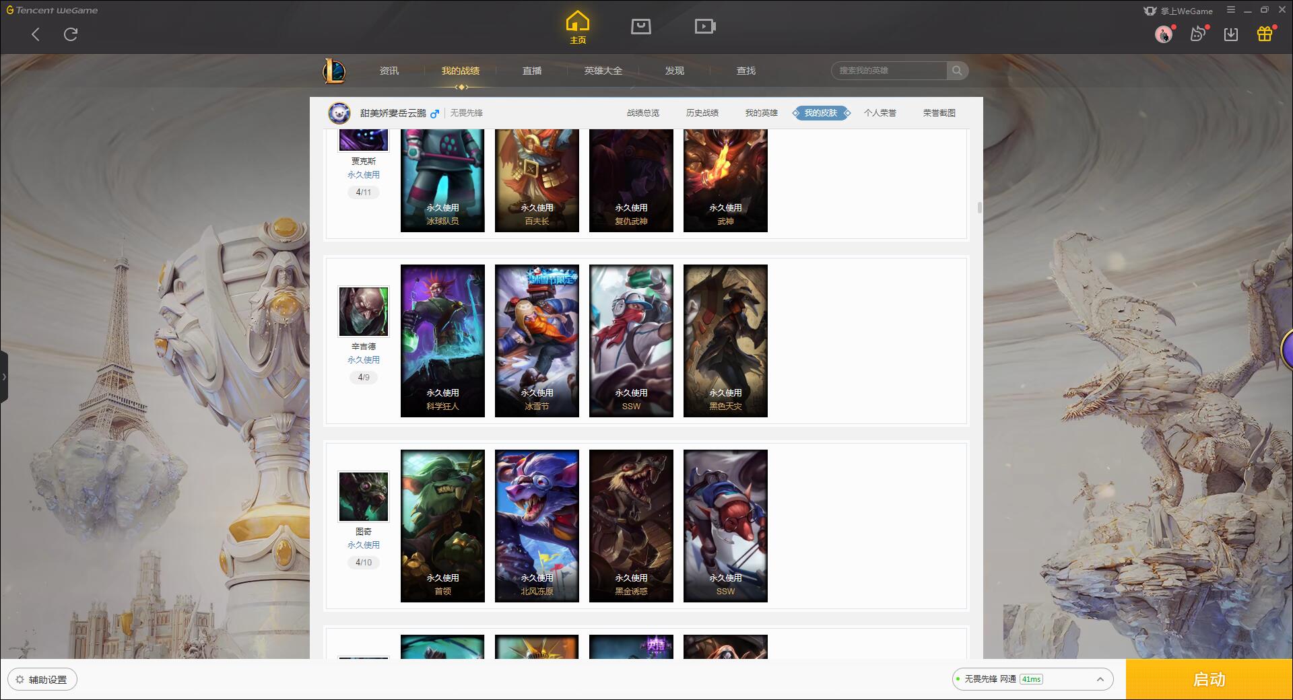Switch to 资讯 tab
Image resolution: width=1293 pixels, height=700 pixels.
pos(389,71)
